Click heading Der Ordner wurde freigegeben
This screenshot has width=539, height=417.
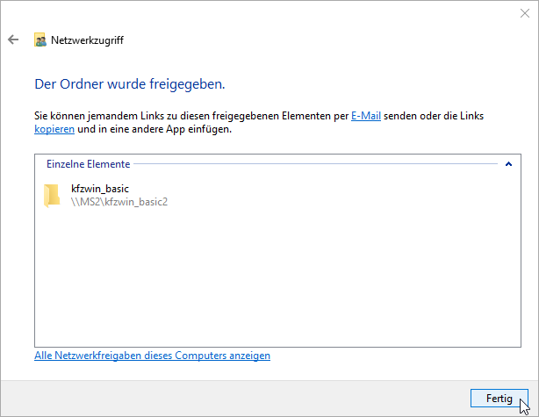130,84
